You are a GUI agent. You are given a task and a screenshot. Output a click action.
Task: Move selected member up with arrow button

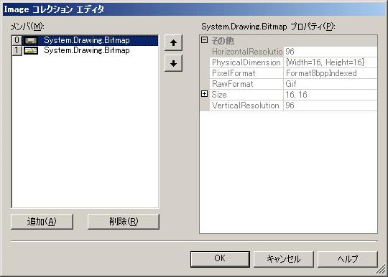(x=173, y=43)
